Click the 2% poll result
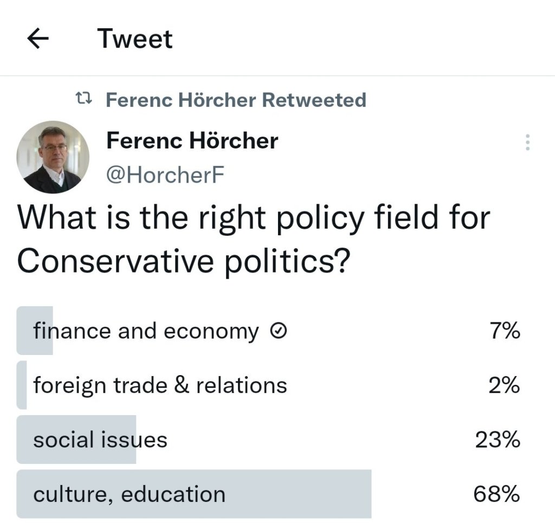555x523 pixels. click(x=504, y=385)
